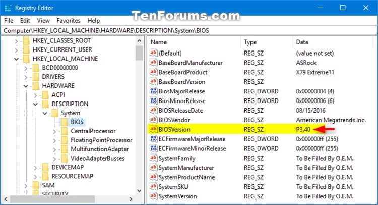This screenshot has height=205, width=378.
Task: Open the Edit menu
Action: [25, 21]
